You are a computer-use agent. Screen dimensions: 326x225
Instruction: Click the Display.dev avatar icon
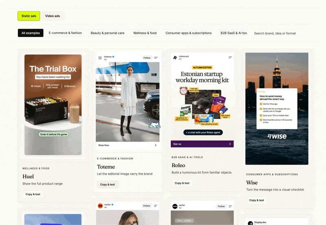tap(250, 223)
